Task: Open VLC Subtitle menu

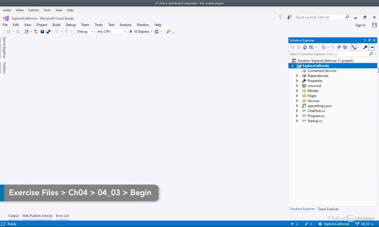Action: click(x=33, y=10)
